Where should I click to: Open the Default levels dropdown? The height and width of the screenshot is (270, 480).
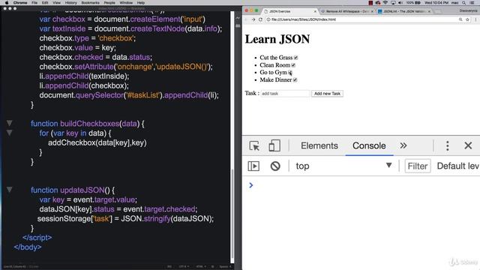point(457,166)
